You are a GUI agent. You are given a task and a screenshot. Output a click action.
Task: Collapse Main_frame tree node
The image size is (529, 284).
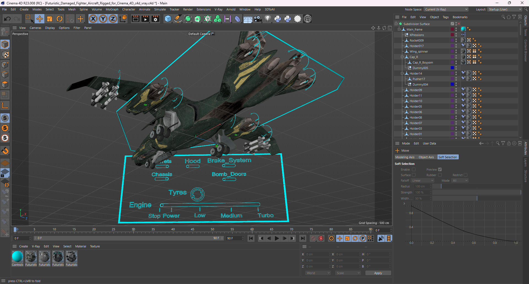tap(399, 29)
